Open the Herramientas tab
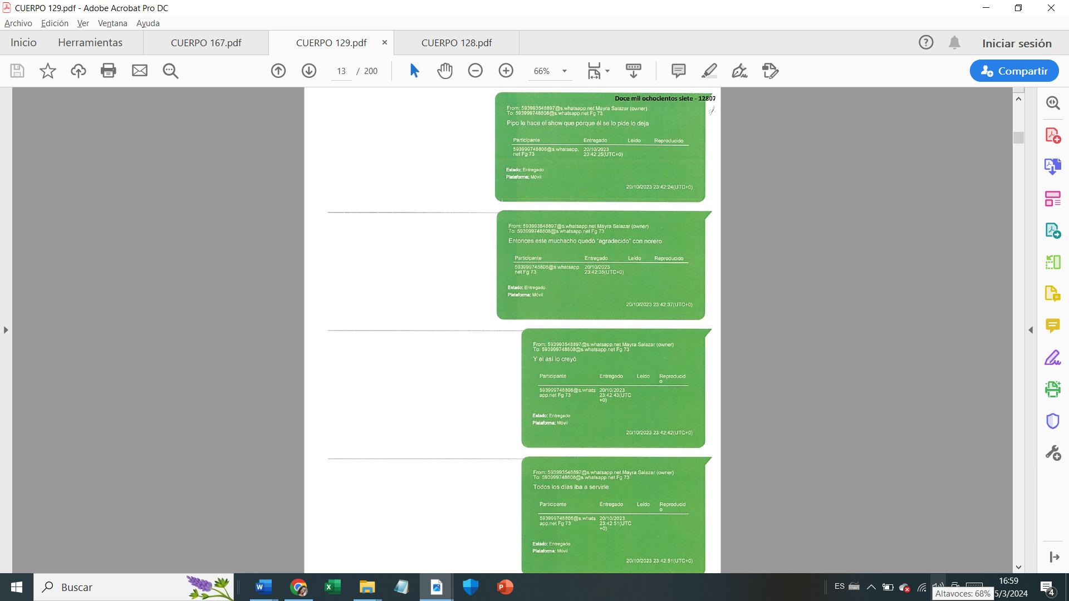The height and width of the screenshot is (601, 1069). pyautogui.click(x=90, y=43)
